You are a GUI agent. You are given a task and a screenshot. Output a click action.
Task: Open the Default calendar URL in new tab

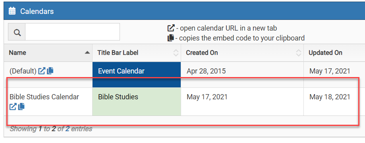(x=42, y=71)
